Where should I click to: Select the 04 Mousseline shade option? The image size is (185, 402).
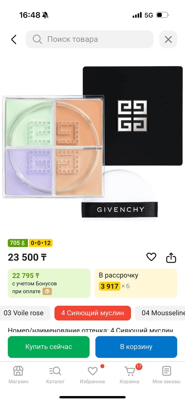[x=162, y=313]
